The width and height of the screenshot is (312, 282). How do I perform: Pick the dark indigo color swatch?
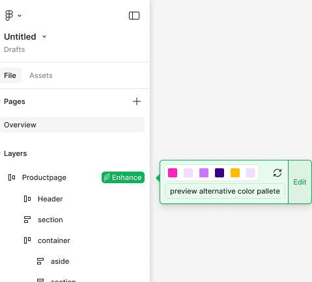(x=220, y=173)
